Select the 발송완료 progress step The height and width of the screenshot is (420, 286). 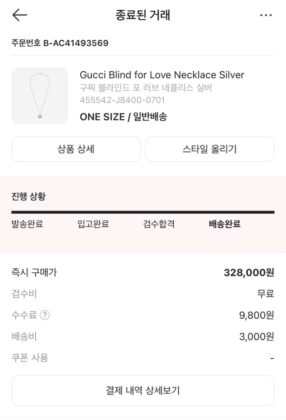[27, 224]
